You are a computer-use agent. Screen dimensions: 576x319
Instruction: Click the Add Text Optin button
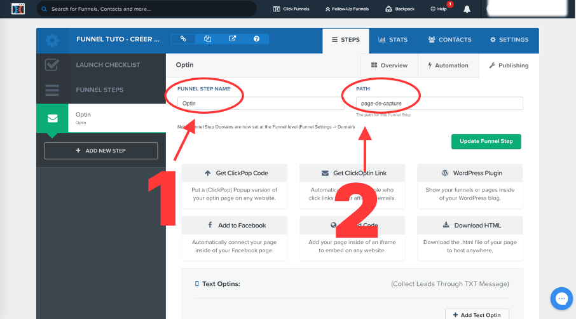coord(477,314)
